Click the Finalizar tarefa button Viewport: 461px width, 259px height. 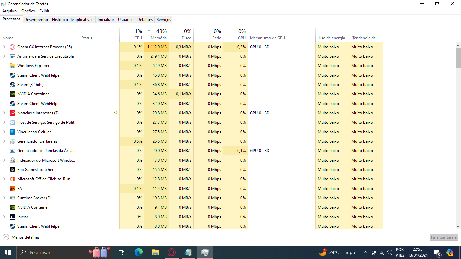click(444, 237)
